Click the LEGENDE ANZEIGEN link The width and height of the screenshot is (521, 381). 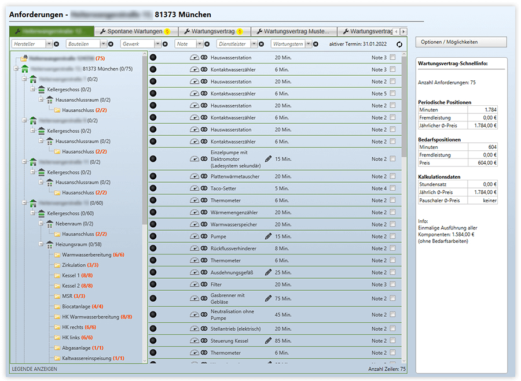click(34, 369)
